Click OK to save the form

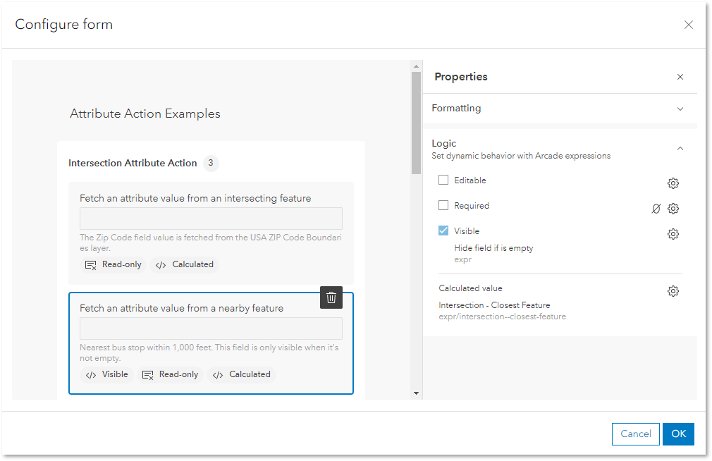(677, 434)
